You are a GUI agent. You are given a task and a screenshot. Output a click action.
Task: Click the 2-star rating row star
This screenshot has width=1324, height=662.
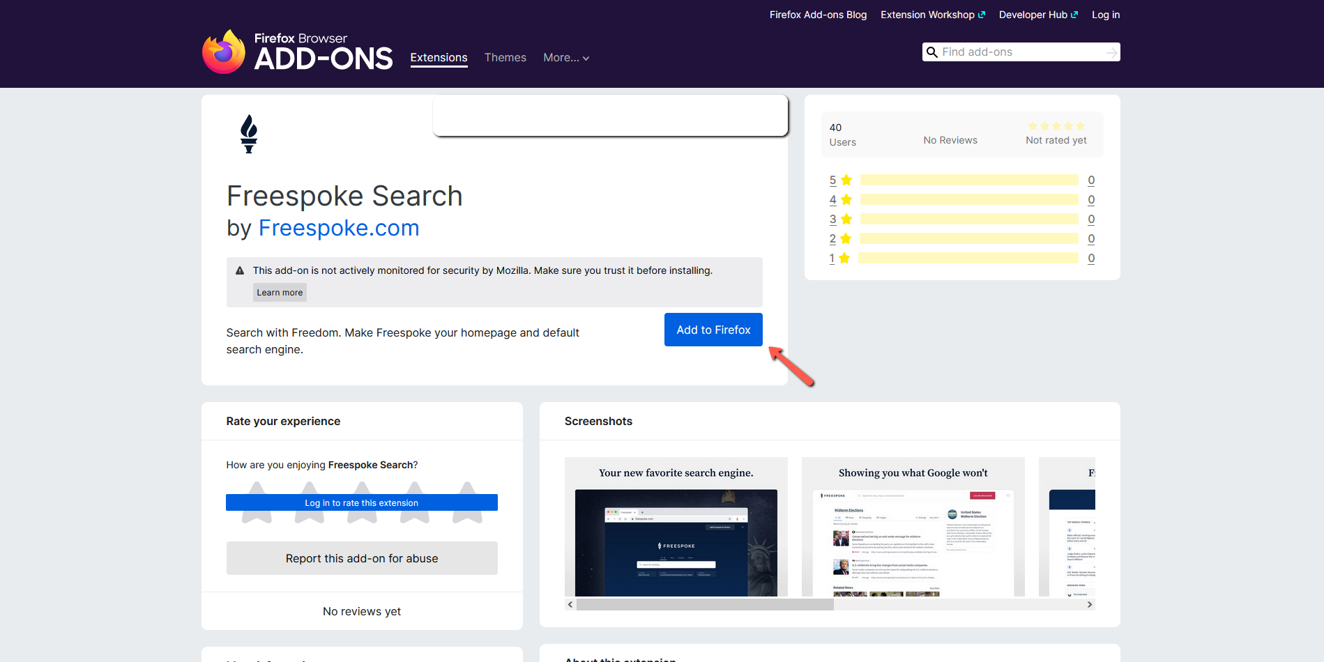pos(846,238)
